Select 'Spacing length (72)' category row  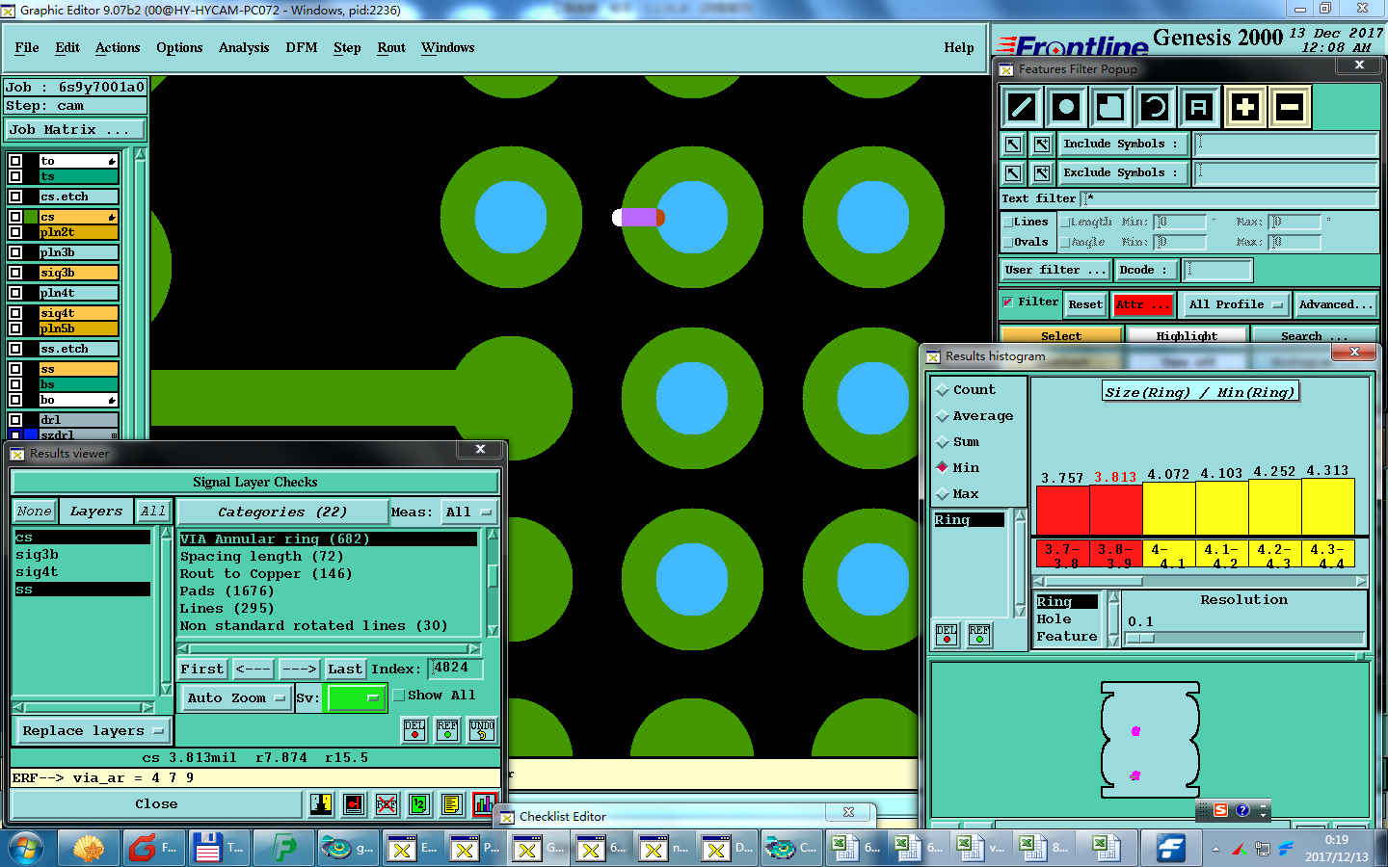(329, 557)
